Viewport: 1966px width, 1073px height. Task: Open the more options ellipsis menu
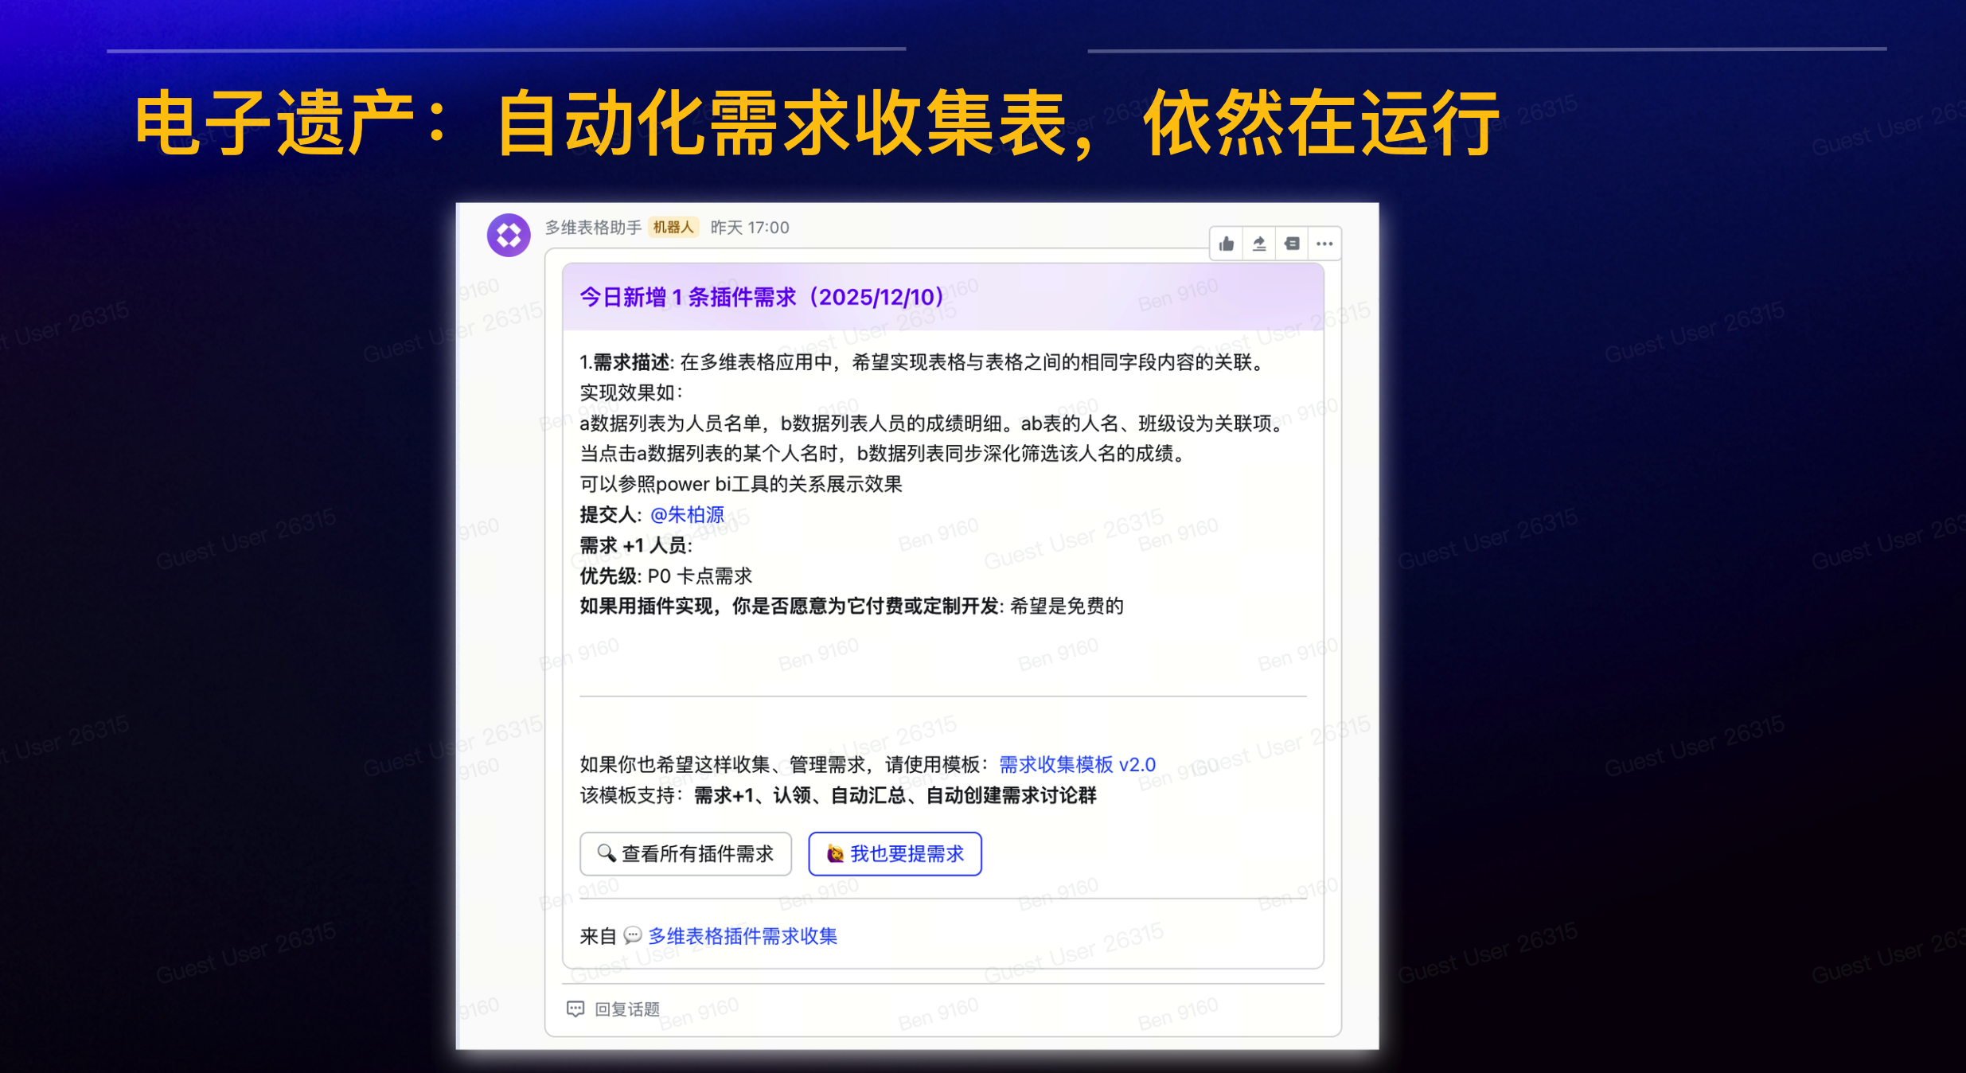[1324, 244]
